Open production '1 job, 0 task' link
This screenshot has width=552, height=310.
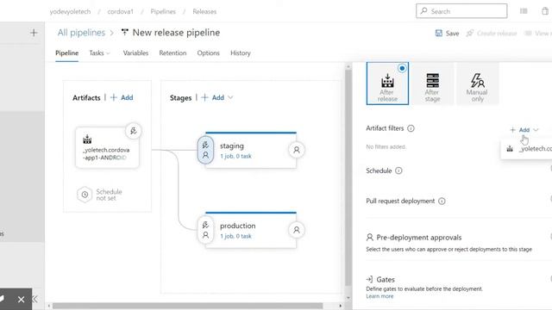tap(235, 236)
